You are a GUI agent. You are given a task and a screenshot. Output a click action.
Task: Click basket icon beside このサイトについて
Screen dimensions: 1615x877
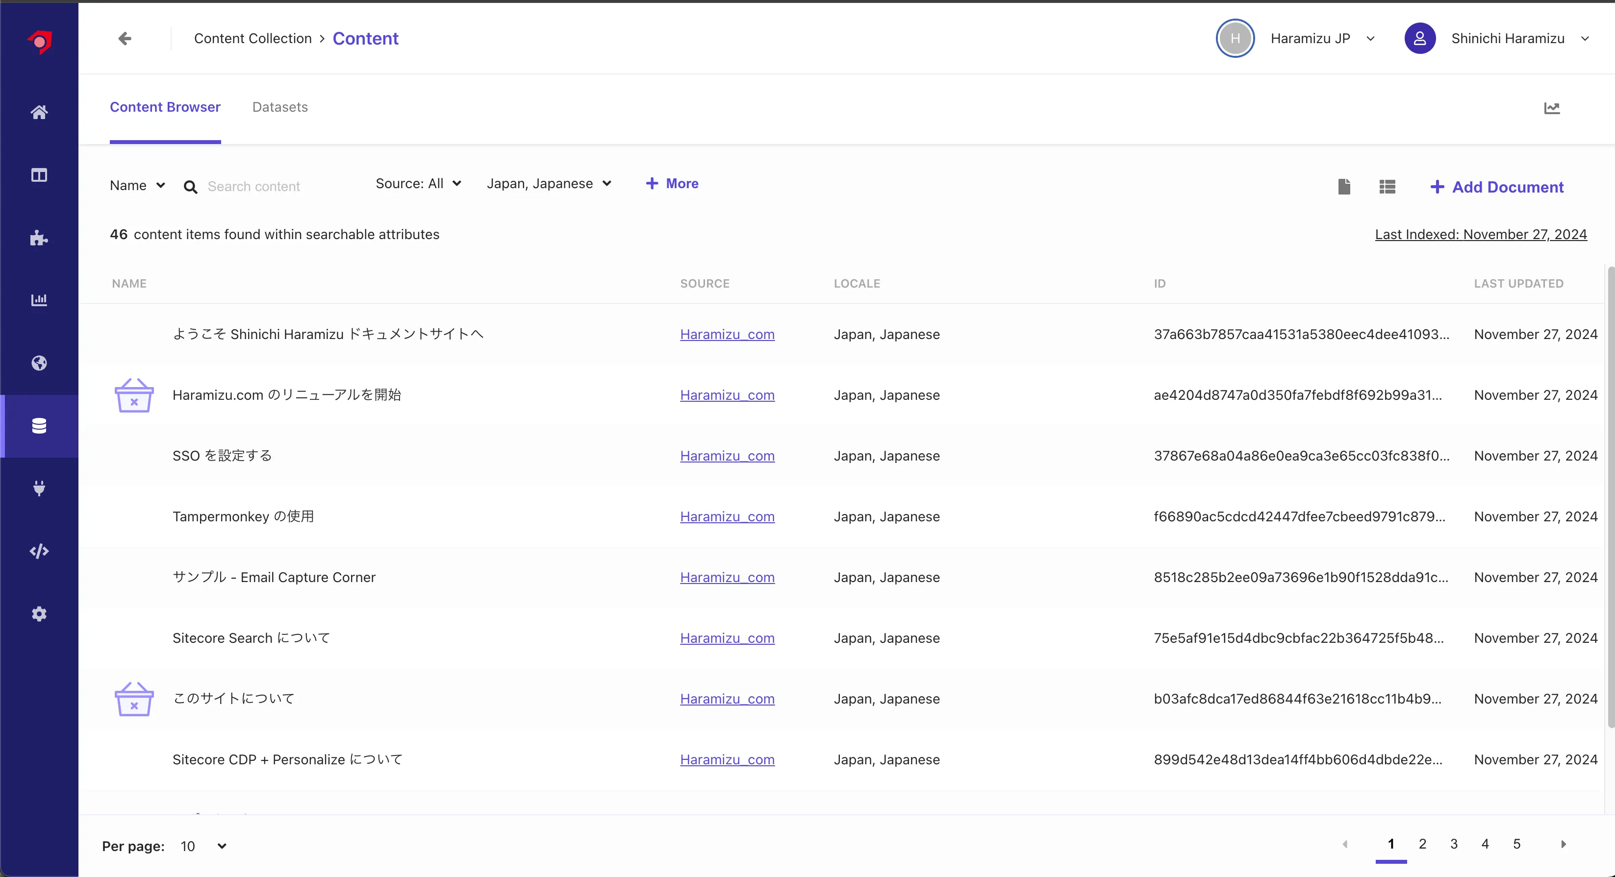(133, 699)
